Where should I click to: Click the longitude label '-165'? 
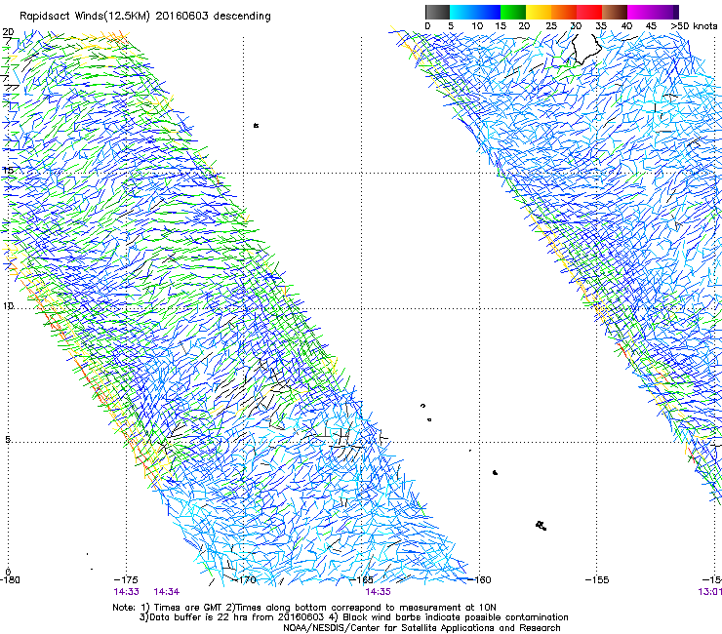(x=362, y=579)
